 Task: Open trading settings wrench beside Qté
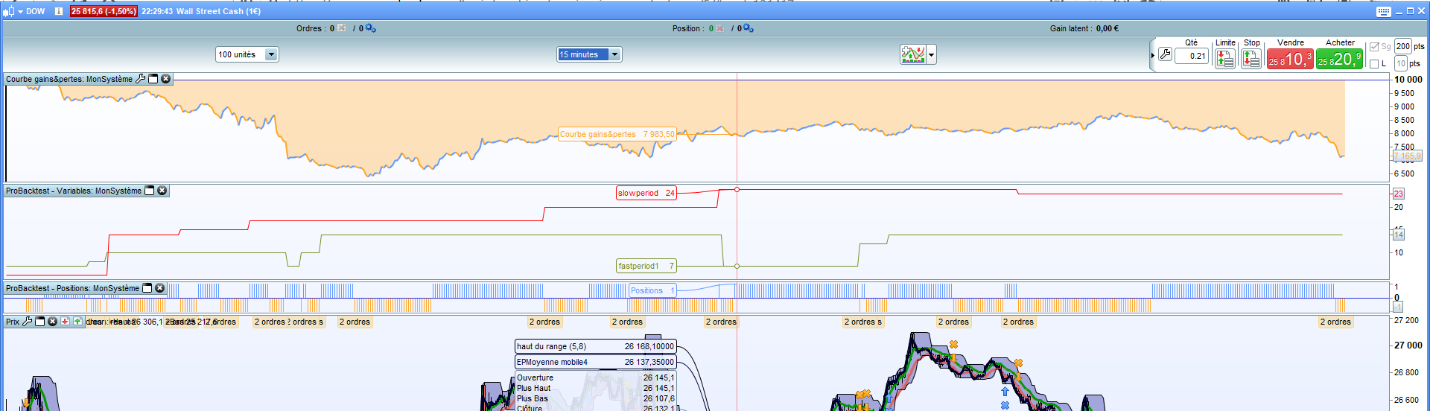pyautogui.click(x=1166, y=54)
